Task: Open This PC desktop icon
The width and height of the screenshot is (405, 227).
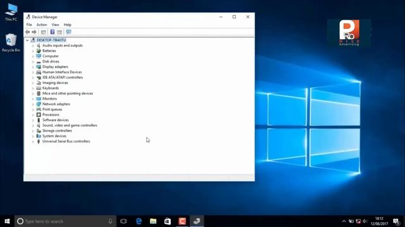Action: pyautogui.click(x=11, y=12)
